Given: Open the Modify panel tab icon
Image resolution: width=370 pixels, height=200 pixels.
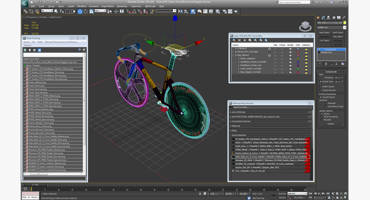Looking at the screenshot, I should click(x=323, y=17).
